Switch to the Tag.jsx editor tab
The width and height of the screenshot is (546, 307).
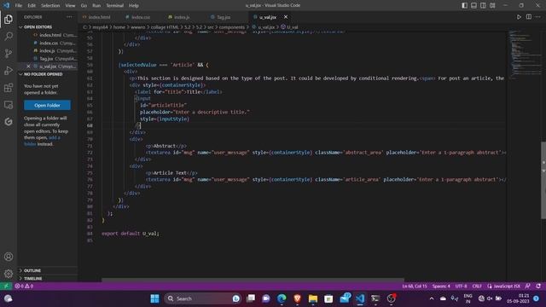[224, 17]
